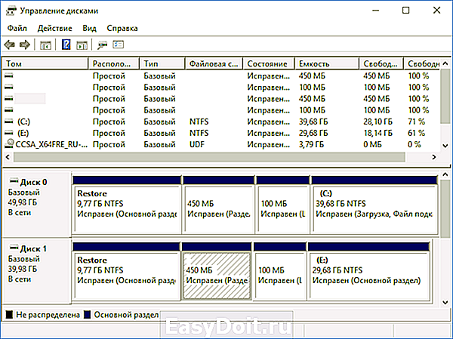The width and height of the screenshot is (453, 339).
Task: Click the Диск 1 disk icon
Action: (14, 248)
